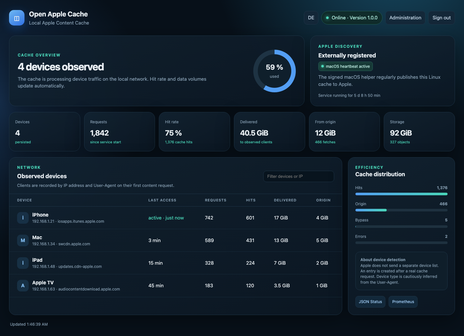Select the HITS column header

coord(251,200)
